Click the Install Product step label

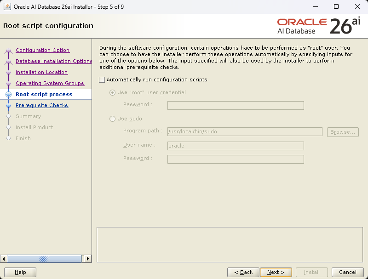pos(34,127)
